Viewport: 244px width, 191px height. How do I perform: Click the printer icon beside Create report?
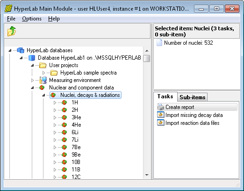[160, 107]
